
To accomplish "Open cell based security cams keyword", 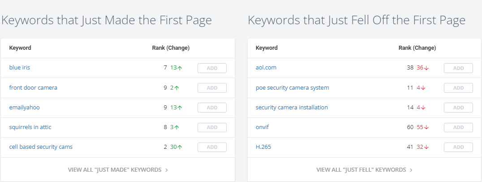I will [41, 147].
